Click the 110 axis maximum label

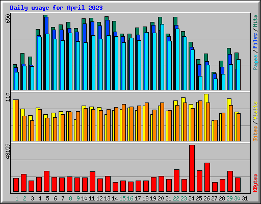coord(8,97)
